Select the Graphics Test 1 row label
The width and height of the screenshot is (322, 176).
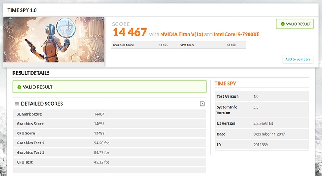click(x=30, y=143)
